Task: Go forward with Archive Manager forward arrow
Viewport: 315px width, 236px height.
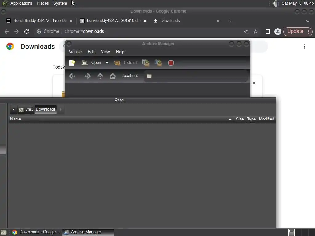Action: point(88,76)
